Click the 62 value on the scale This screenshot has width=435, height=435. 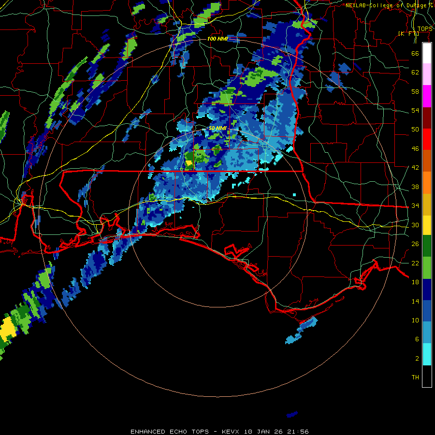tap(415, 72)
